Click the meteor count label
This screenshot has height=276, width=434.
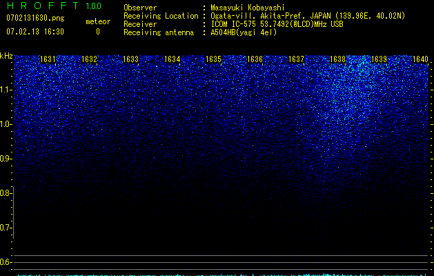[x=98, y=21]
